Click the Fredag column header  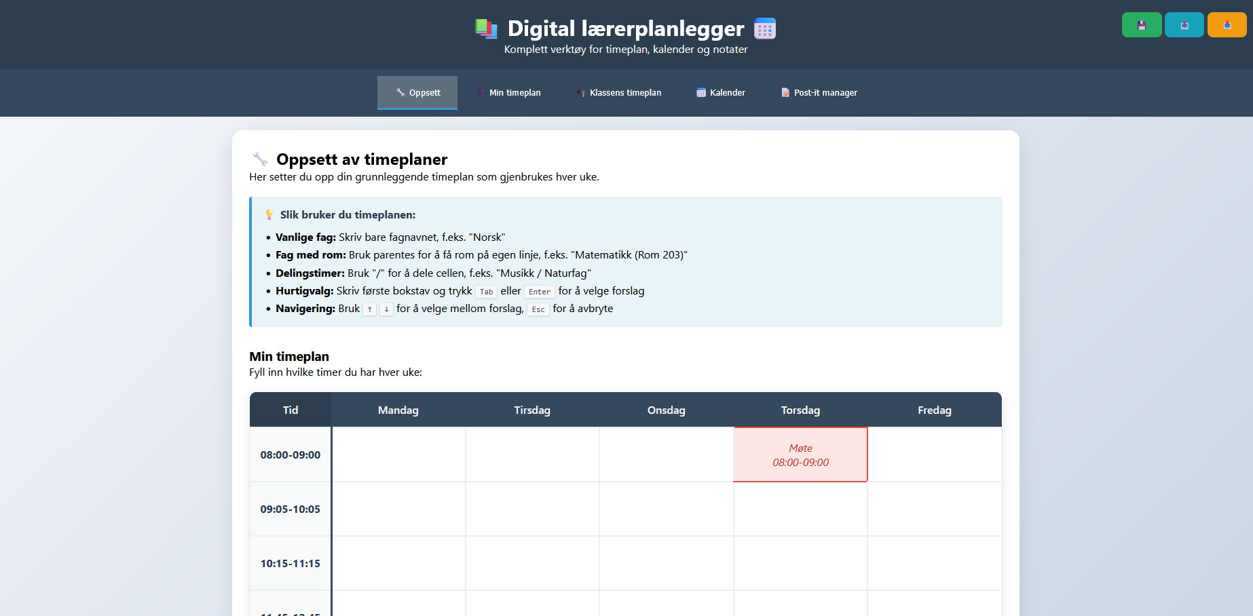point(935,410)
